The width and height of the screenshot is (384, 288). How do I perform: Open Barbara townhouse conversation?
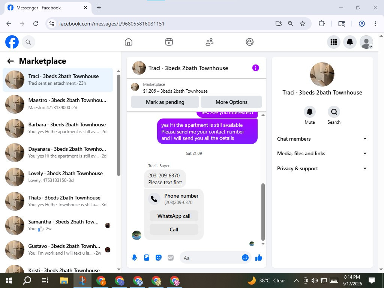(x=58, y=128)
